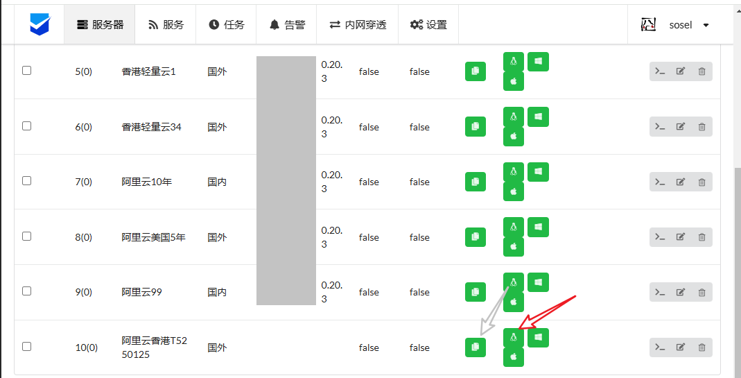Copy the install command for 香港轻量云1

(x=475, y=71)
